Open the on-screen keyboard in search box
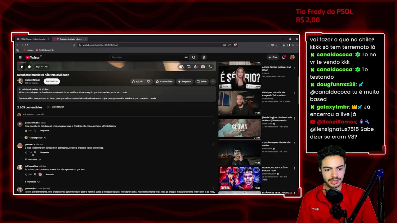This screenshot has height=223, width=397. point(186,57)
